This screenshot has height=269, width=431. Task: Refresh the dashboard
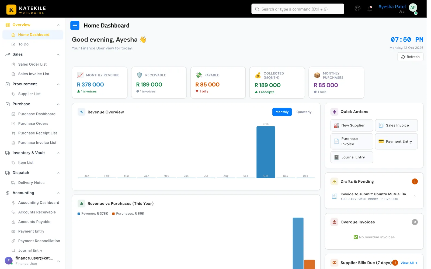pyautogui.click(x=410, y=57)
